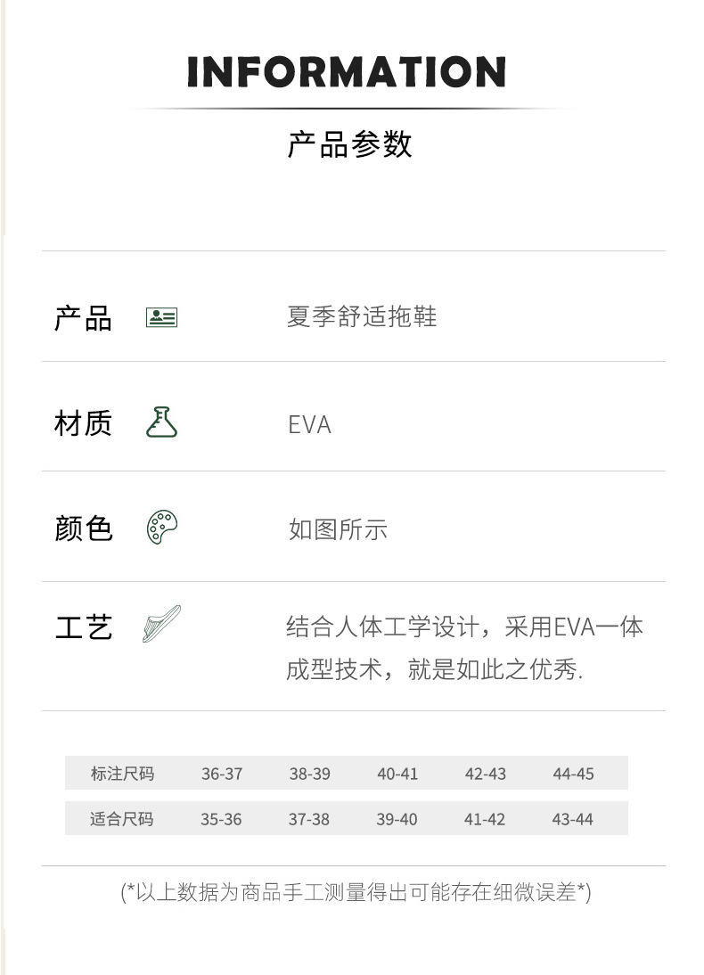Click fitting size 35-36

pos(221,819)
